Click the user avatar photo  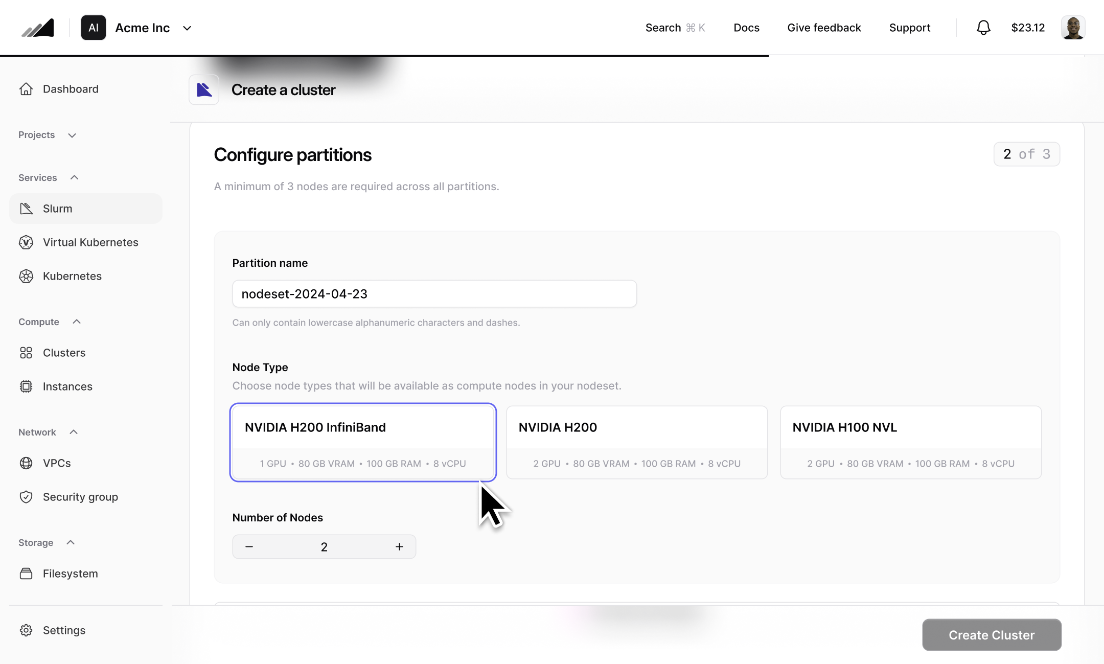[1073, 28]
